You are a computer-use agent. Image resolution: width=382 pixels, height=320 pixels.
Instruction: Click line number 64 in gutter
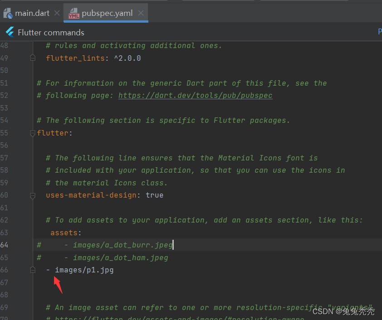4,245
